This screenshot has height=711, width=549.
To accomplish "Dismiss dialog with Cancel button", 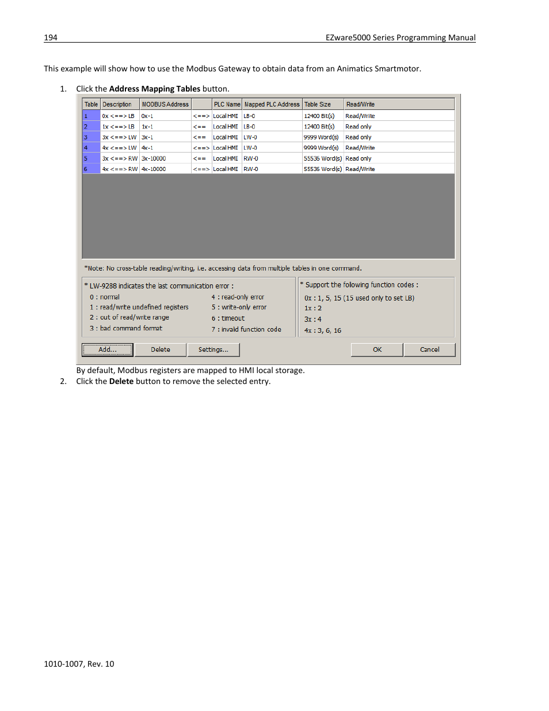I will pos(429,349).
